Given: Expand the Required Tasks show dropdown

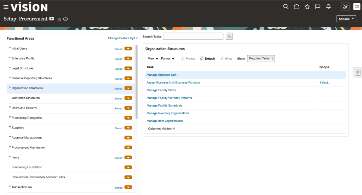Looking at the screenshot, I should pyautogui.click(x=261, y=59).
